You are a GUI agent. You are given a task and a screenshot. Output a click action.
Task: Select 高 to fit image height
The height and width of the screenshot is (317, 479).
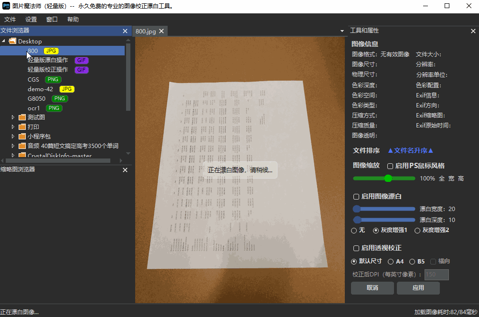point(460,178)
